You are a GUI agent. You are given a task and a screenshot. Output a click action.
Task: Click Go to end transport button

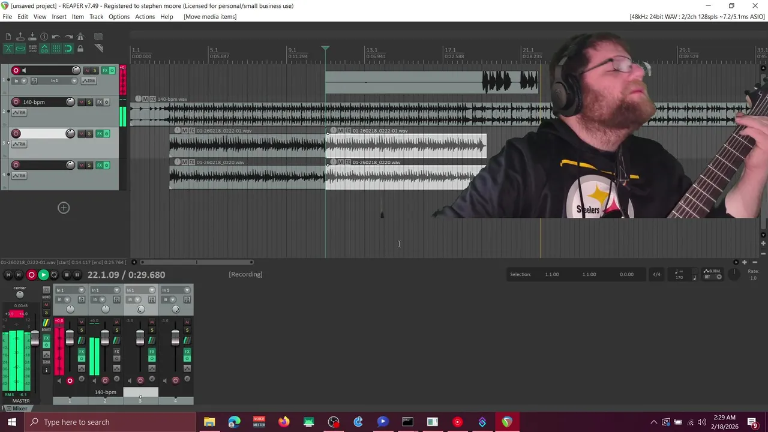click(19, 275)
